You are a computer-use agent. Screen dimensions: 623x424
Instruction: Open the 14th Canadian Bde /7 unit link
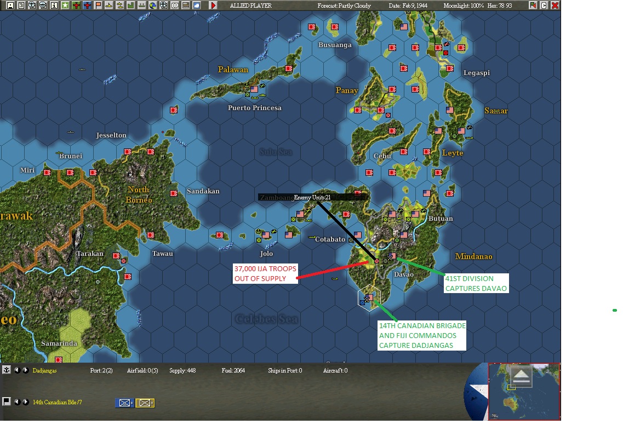(57, 402)
